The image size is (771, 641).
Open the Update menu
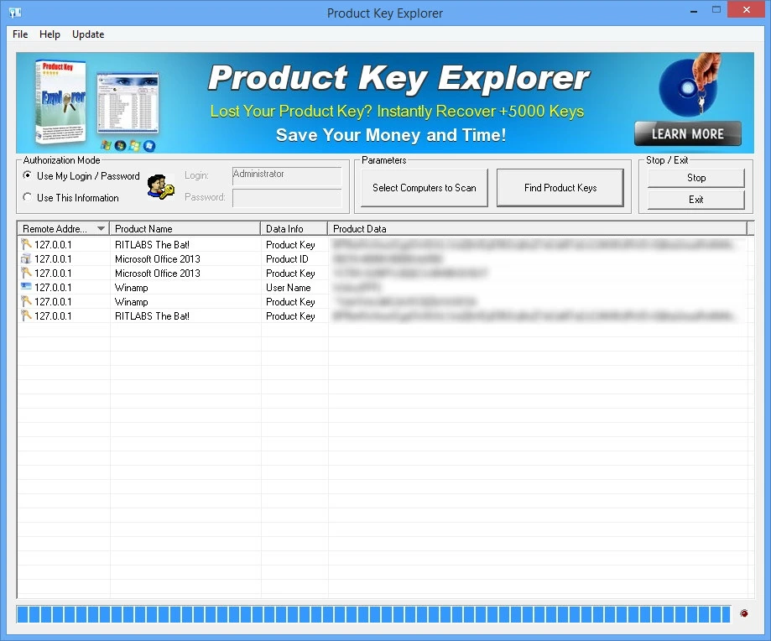tap(88, 34)
